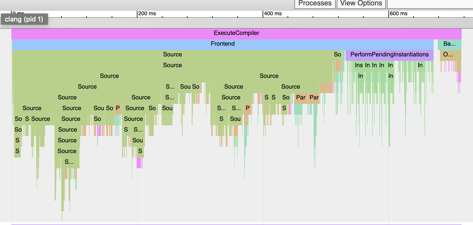Open the Processes button

[315, 4]
